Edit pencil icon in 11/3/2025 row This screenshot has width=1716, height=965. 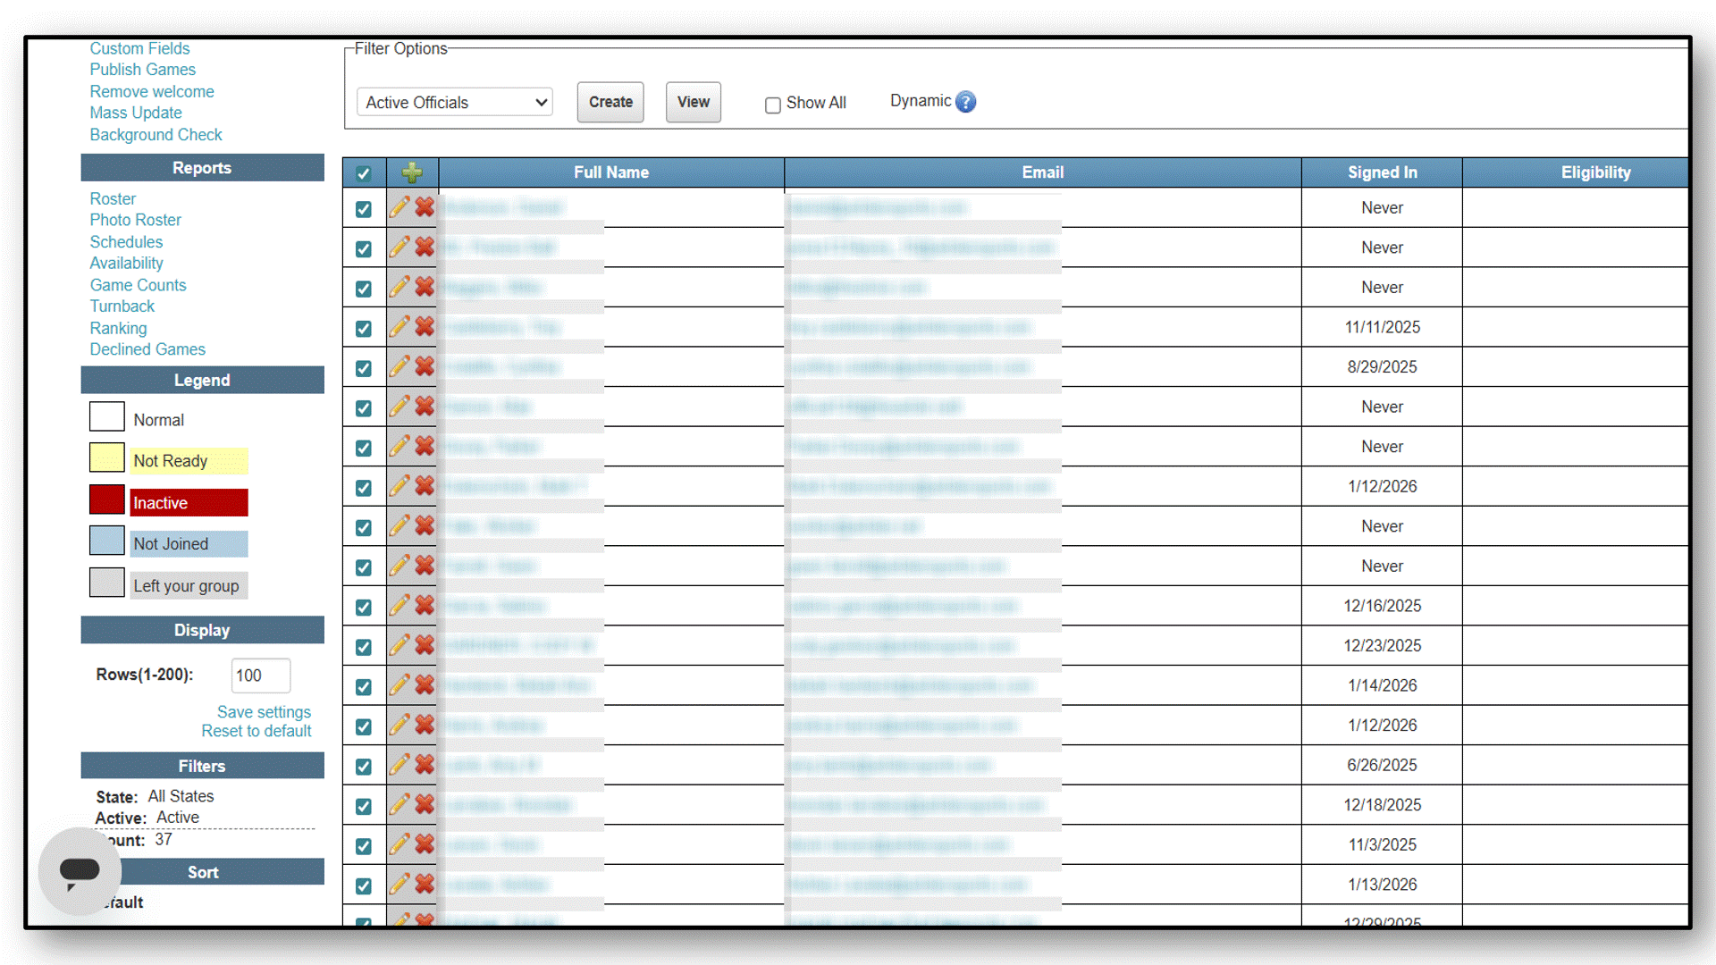tap(400, 844)
